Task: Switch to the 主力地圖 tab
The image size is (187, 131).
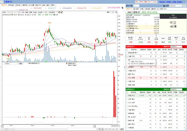Action: tap(31, 5)
